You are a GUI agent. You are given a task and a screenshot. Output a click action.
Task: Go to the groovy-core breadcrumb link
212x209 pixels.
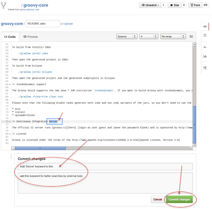(12, 24)
